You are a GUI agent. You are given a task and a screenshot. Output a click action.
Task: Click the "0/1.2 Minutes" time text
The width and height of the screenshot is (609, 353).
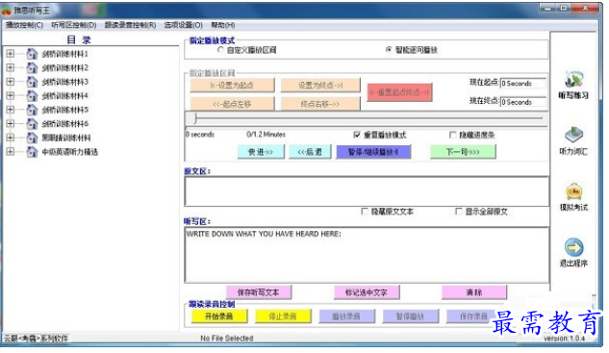click(x=266, y=135)
